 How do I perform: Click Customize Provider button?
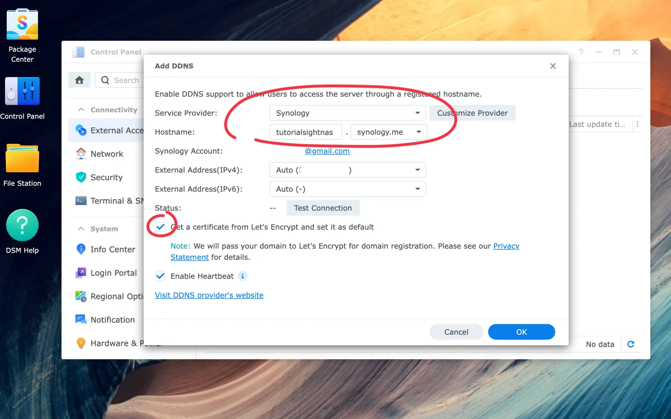point(472,113)
